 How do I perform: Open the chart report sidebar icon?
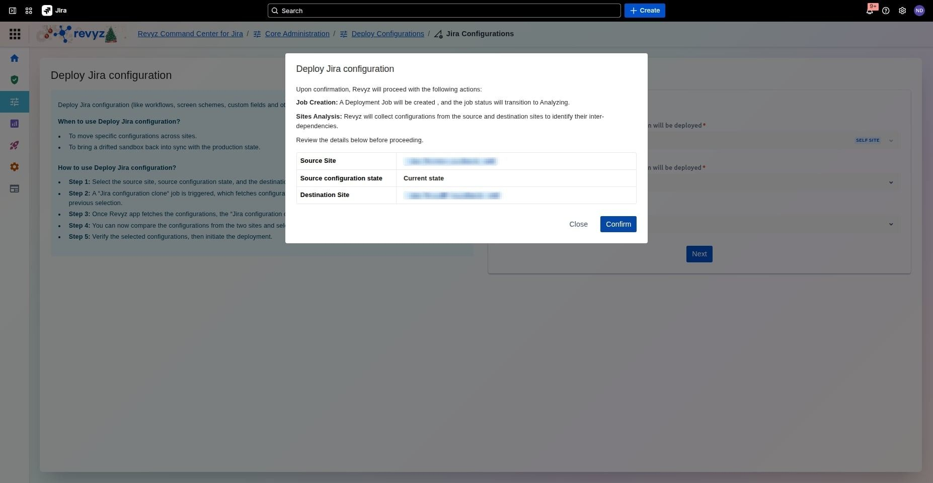[15, 124]
